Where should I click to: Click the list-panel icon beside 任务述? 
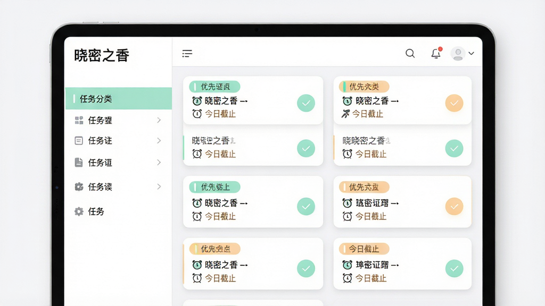click(79, 140)
